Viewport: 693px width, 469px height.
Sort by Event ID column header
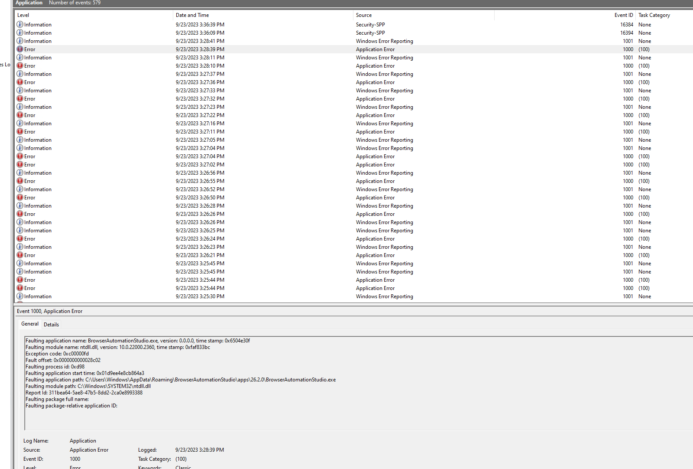[623, 15]
